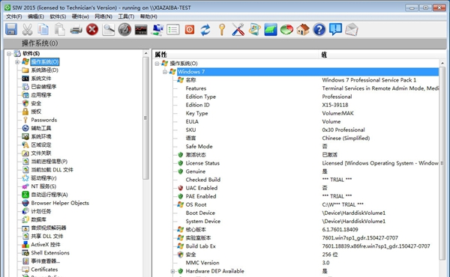This screenshot has height=277, width=450.
Task: Open the 编辑(E) menu
Action: tap(35, 16)
